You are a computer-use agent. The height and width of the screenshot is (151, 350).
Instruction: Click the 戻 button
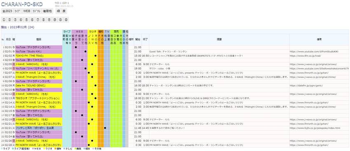pyautogui.click(x=64, y=11)
